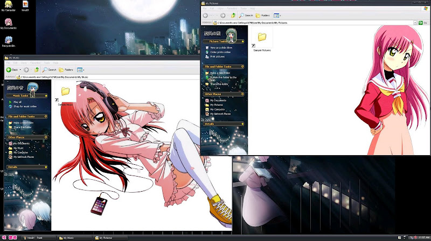431x241 pixels.
Task: Click Make a new folder in My Music
Action: (x=24, y=123)
